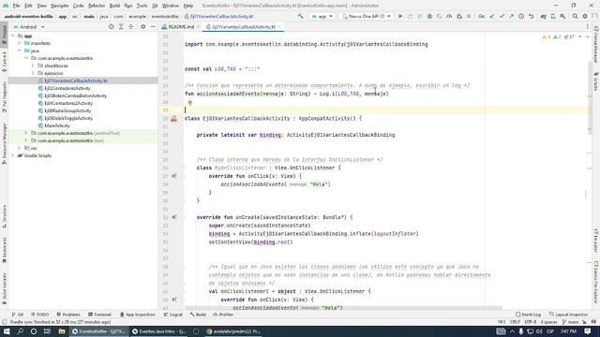Click the Profile app gauge icon
The height and width of the screenshot is (337, 600).
coord(449,17)
